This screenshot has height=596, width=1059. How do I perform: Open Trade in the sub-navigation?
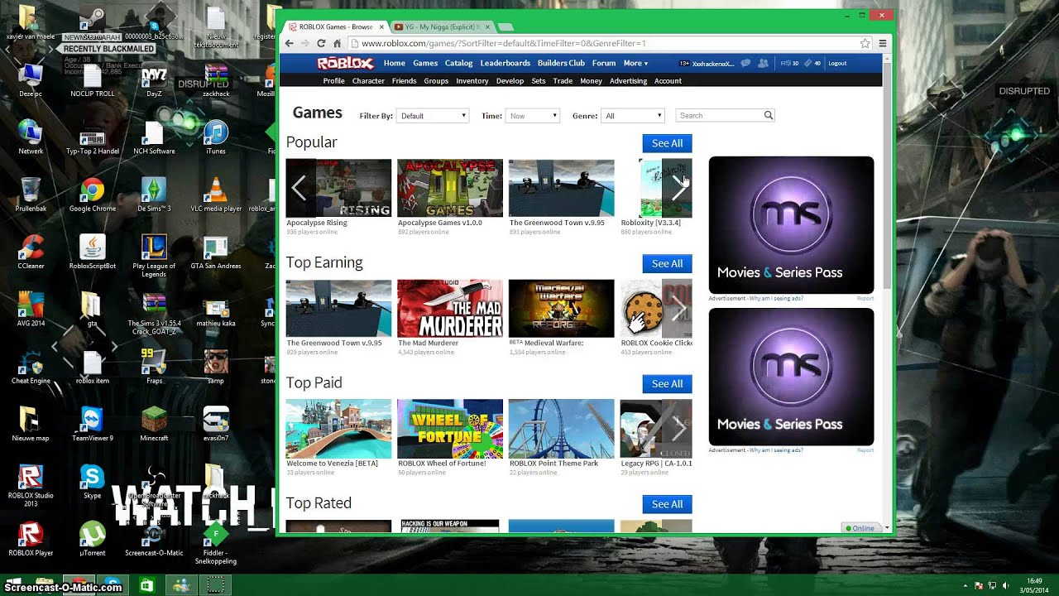click(x=563, y=81)
